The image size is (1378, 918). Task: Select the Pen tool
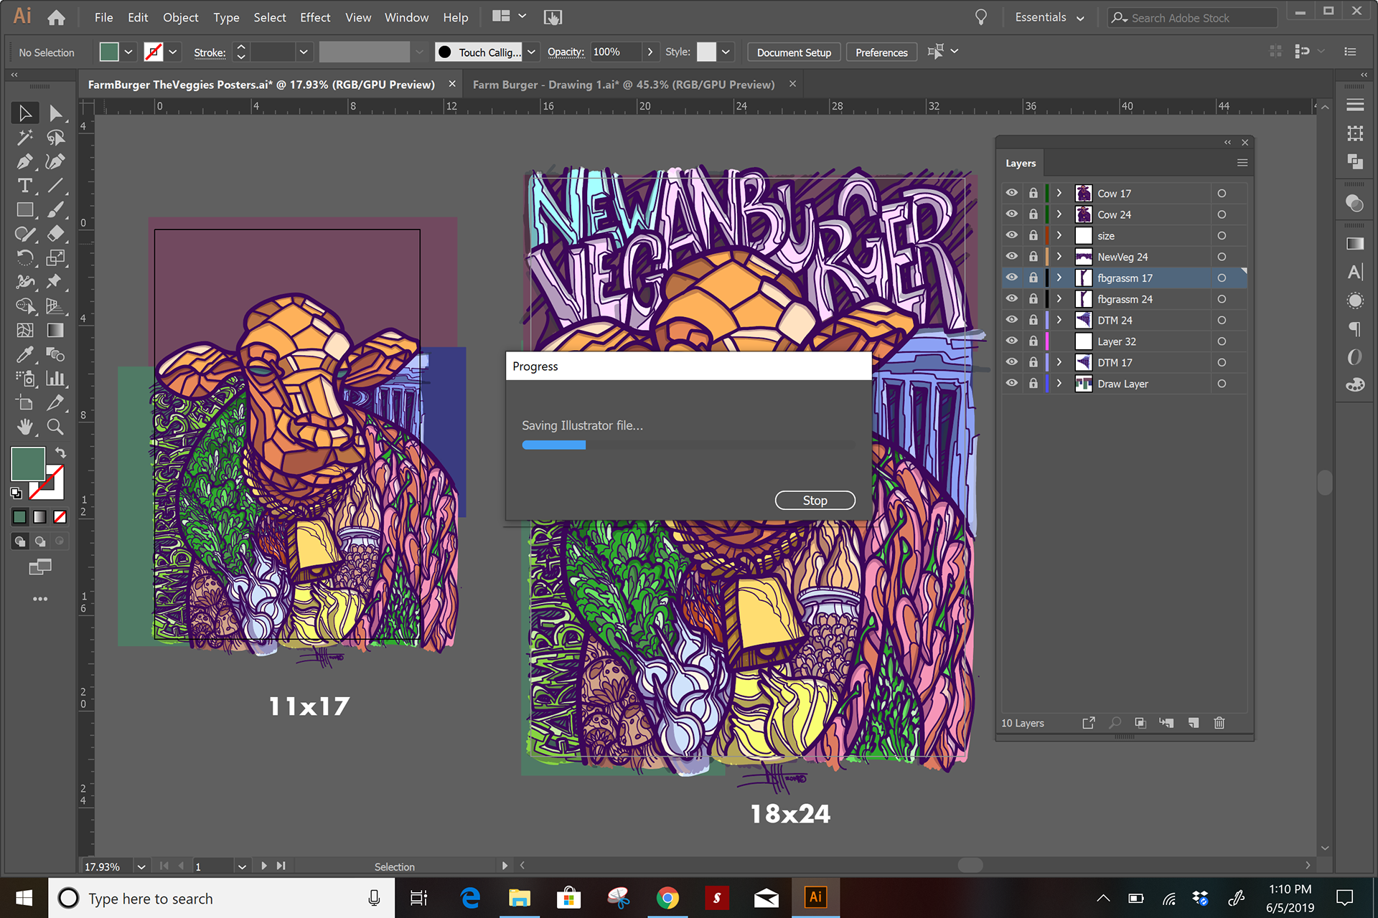pyautogui.click(x=25, y=161)
